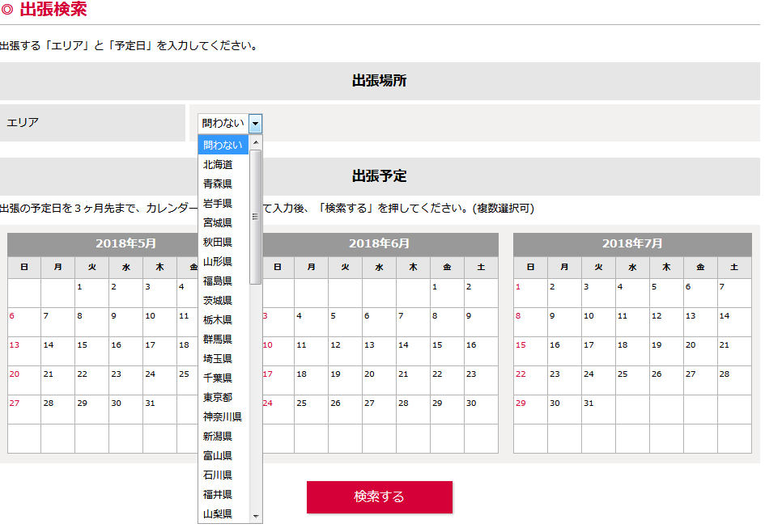Select 石川県 in the dropdown
The image size is (765, 528).
218,475
